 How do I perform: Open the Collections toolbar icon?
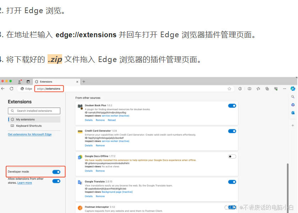[x=267, y=89]
